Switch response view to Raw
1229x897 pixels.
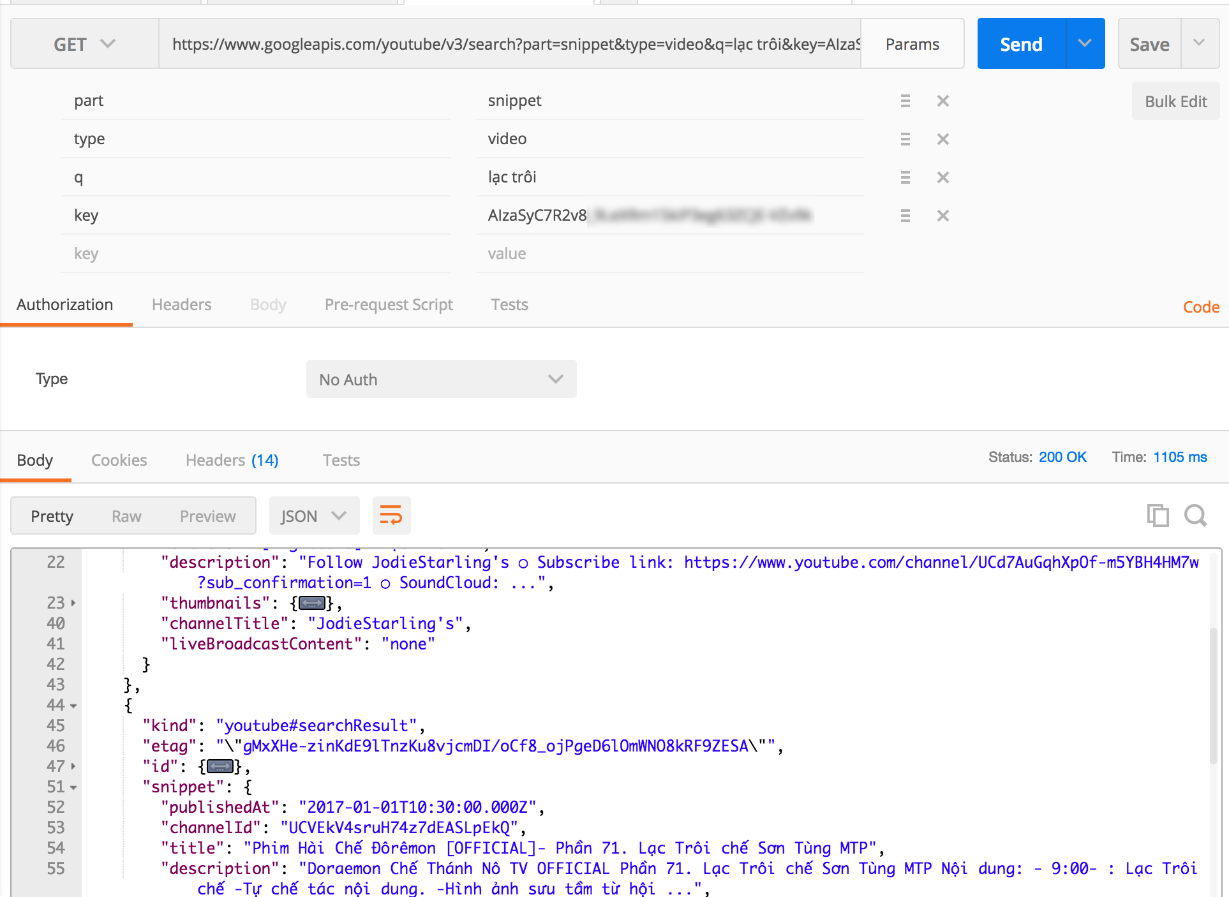126,516
